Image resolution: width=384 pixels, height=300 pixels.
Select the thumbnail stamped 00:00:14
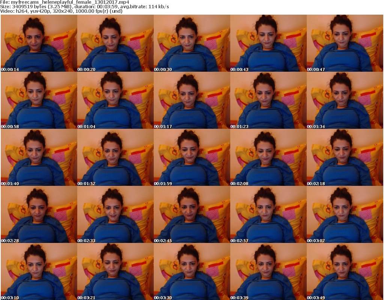[39, 43]
